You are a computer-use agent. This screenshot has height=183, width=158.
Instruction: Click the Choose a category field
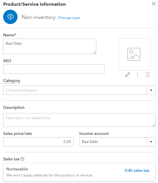(75, 90)
